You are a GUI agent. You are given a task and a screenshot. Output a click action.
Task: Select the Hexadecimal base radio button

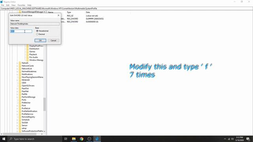37,31
